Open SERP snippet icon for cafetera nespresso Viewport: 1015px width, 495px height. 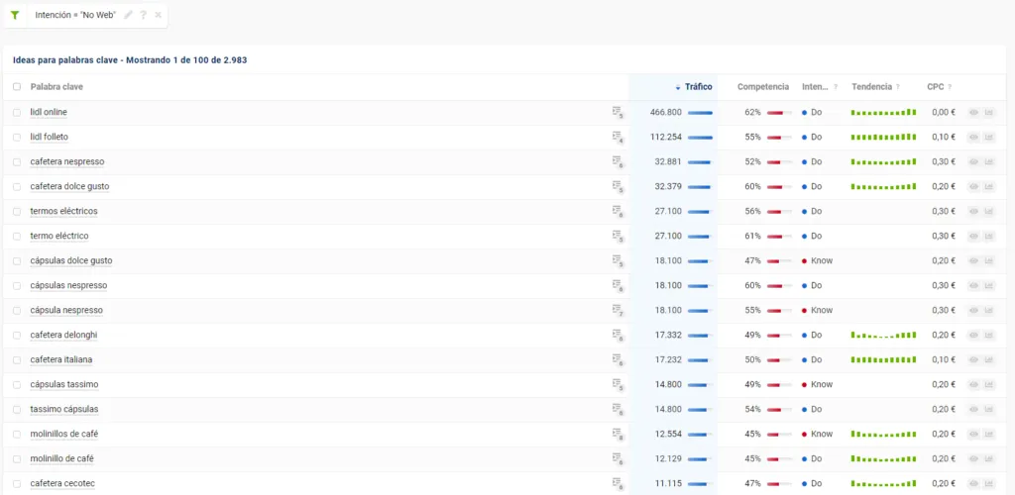click(x=617, y=161)
